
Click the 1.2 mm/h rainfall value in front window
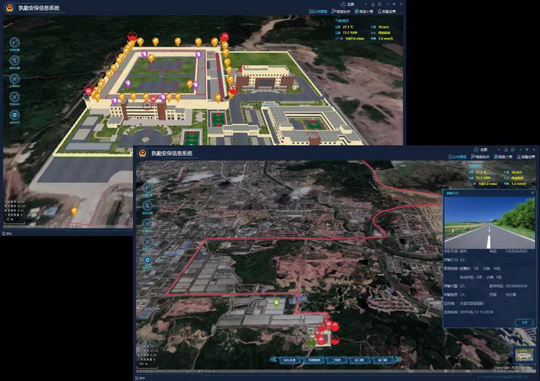[518, 184]
